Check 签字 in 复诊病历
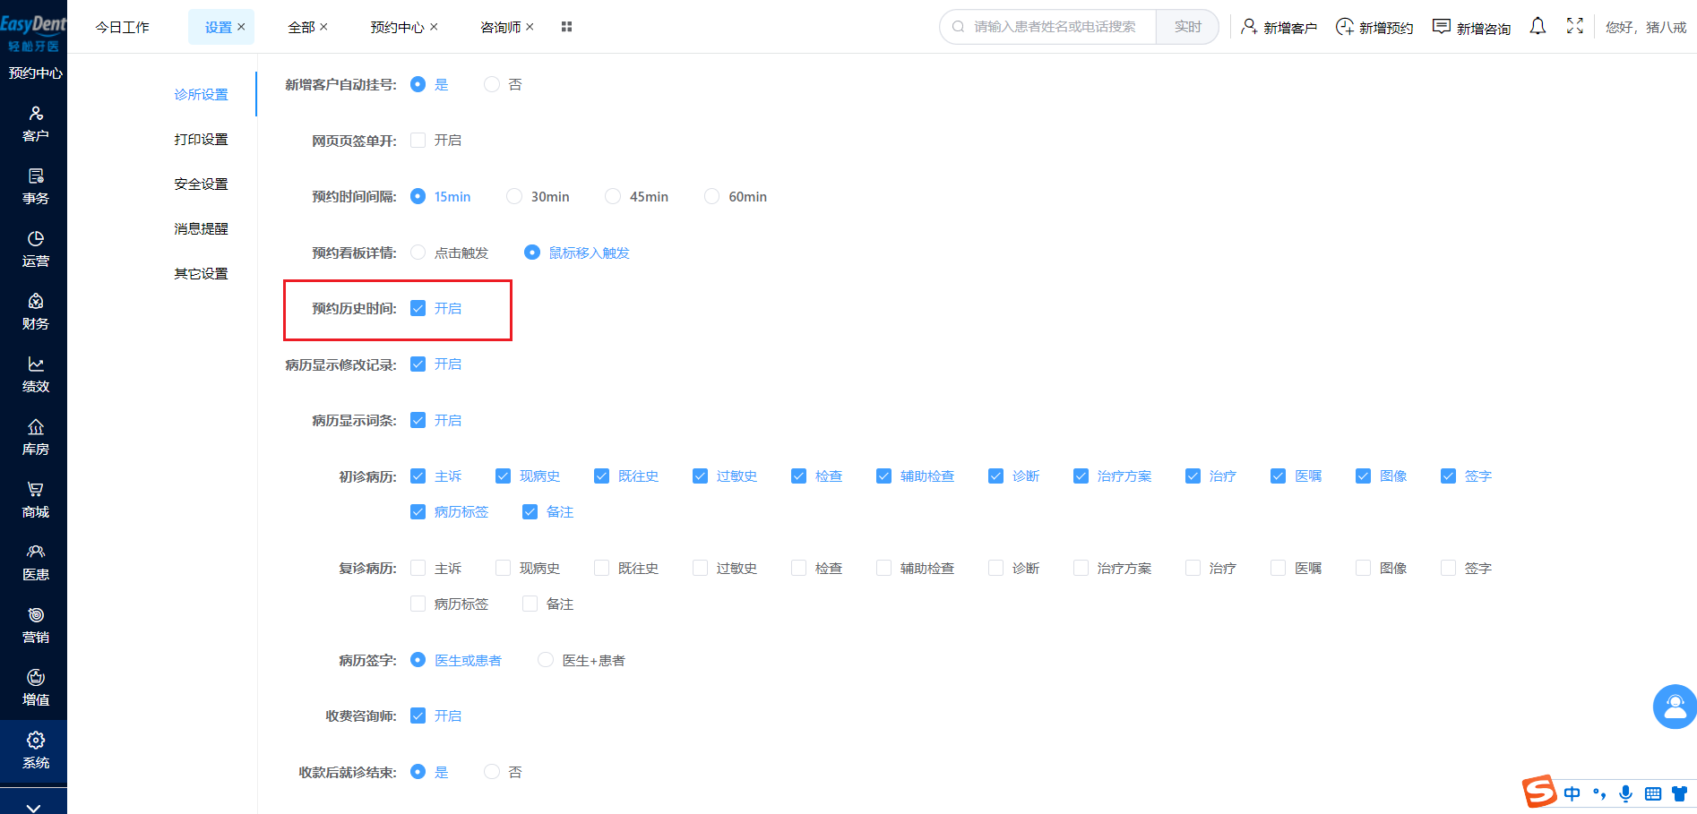The height and width of the screenshot is (814, 1697). (x=1449, y=568)
